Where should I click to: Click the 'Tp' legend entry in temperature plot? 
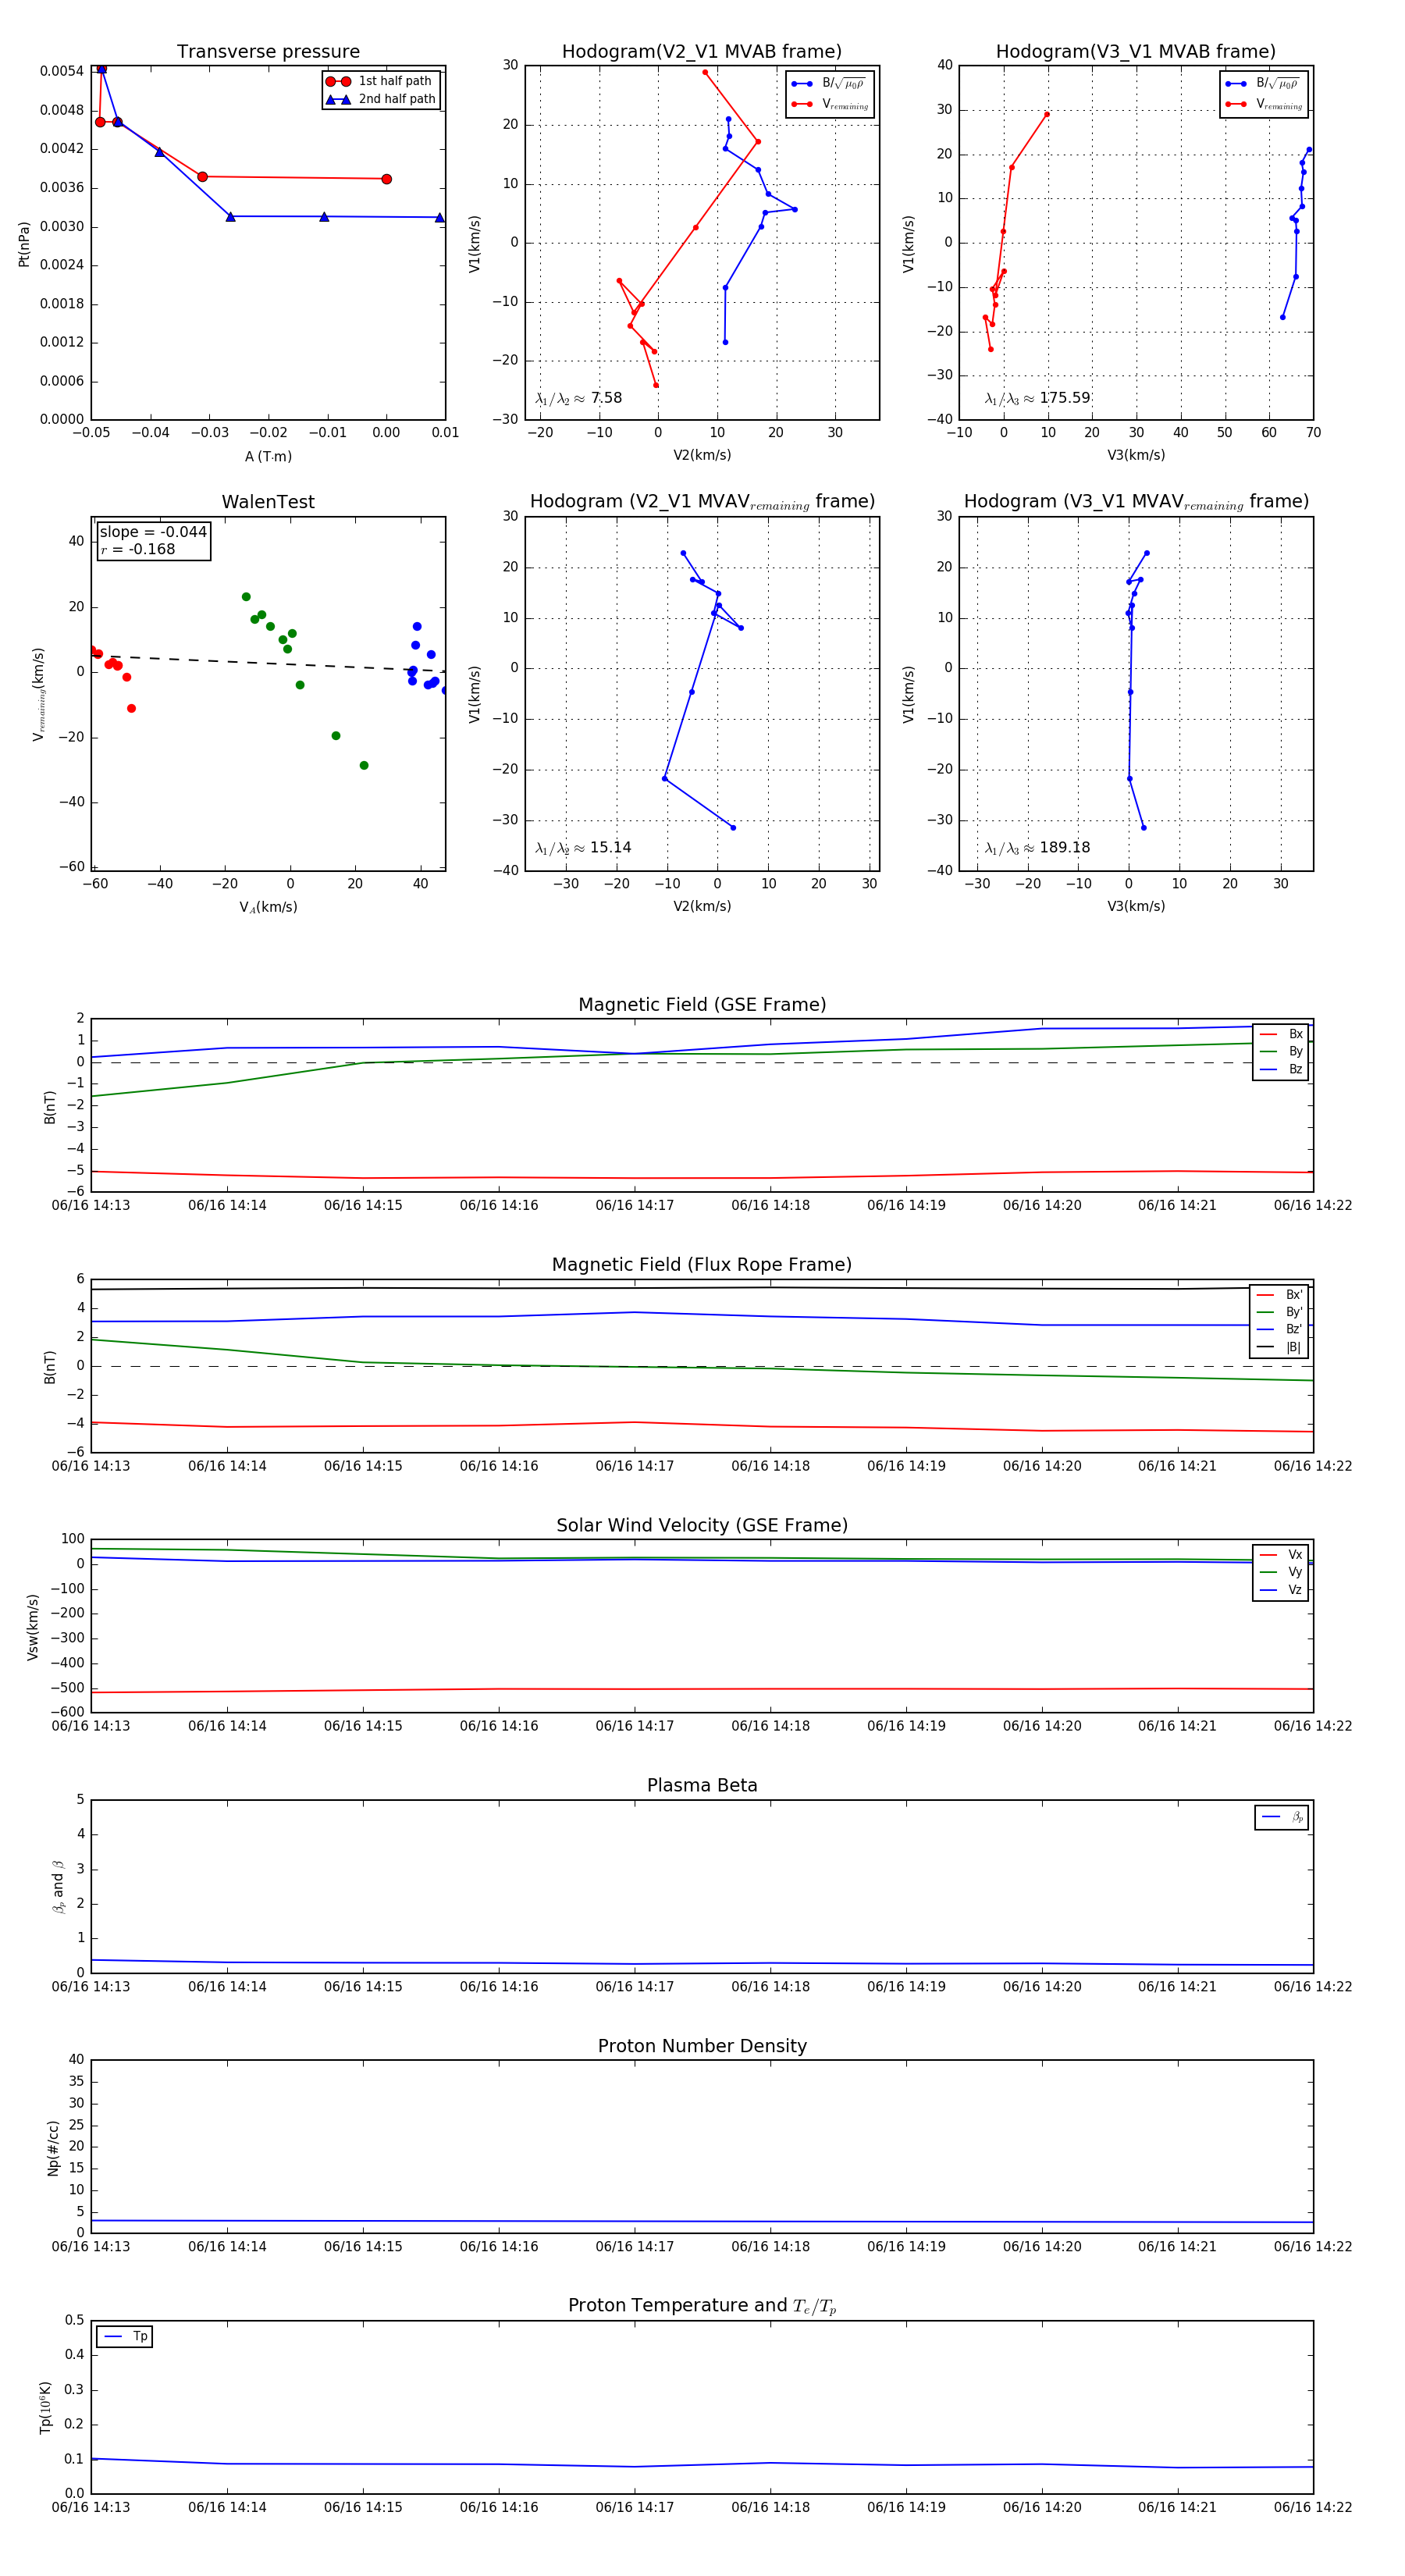coord(125,2337)
